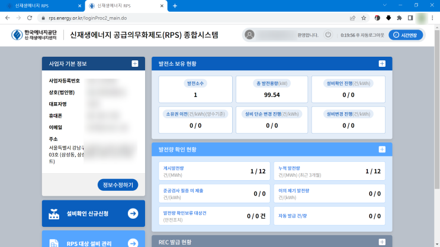Click the 99.54 capacity value

(x=272, y=95)
